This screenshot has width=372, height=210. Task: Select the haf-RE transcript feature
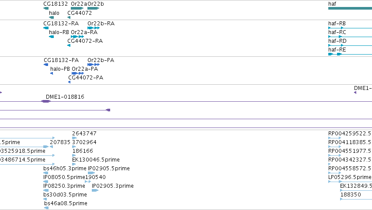click(x=350, y=54)
